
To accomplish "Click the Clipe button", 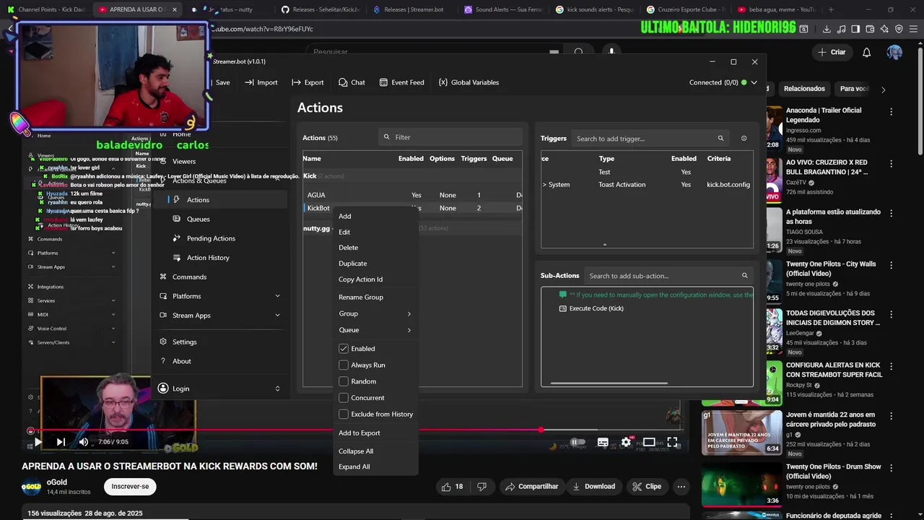I will tap(646, 487).
